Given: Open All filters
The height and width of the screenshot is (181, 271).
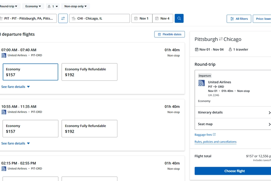Looking at the screenshot, I should click(239, 19).
